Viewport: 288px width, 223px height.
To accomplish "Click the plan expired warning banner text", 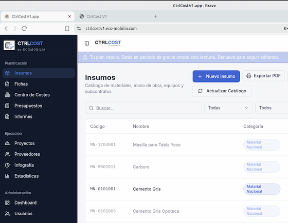I will [x=185, y=57].
